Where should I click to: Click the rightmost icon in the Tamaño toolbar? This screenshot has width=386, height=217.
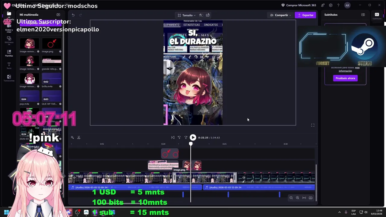tap(208, 15)
